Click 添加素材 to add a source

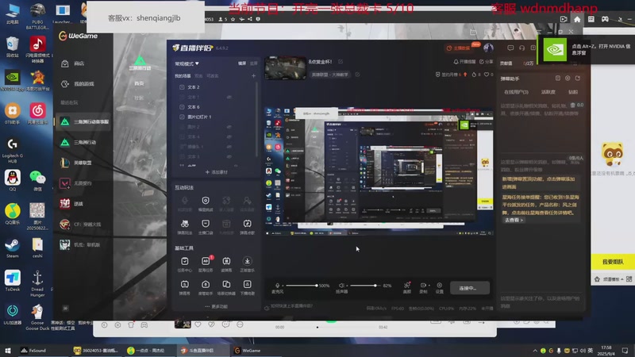click(x=216, y=172)
